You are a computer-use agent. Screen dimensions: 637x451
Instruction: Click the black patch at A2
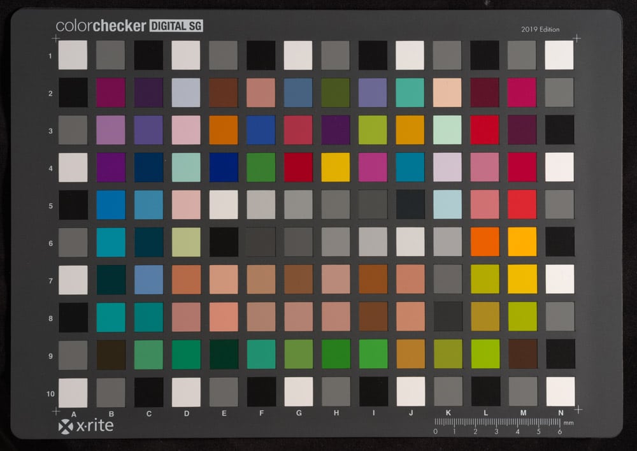pos(73,92)
